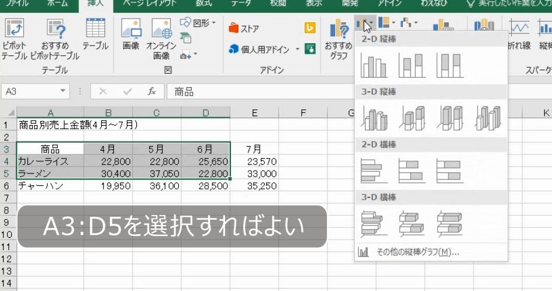552x291 pixels.
Task: Select column E header
Action: (x=254, y=113)
